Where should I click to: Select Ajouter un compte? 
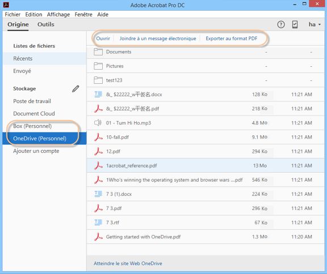point(36,151)
